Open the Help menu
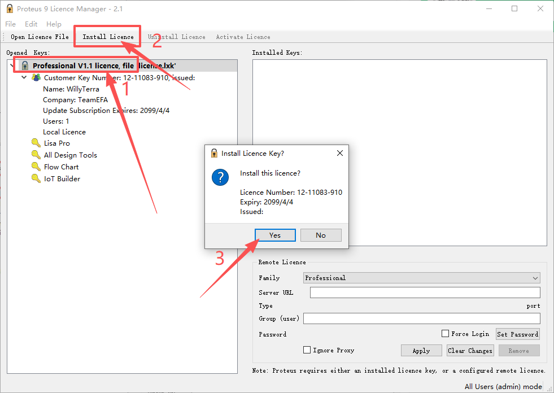The height and width of the screenshot is (393, 554). pos(54,24)
